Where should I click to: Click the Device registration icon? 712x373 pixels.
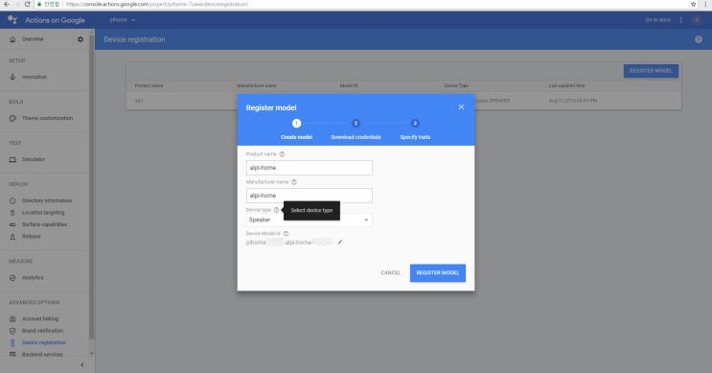(x=12, y=342)
